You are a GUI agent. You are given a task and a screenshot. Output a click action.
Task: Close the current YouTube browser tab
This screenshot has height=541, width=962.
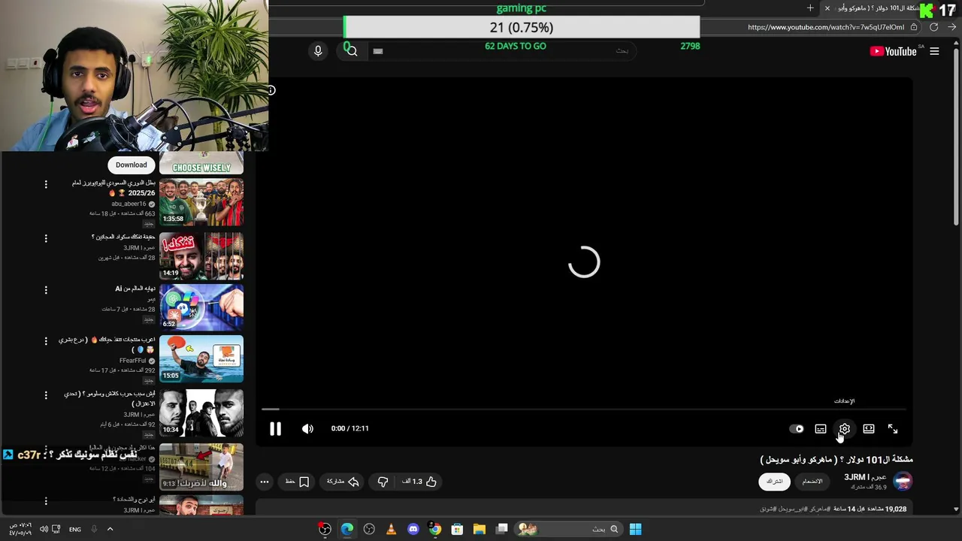click(827, 8)
